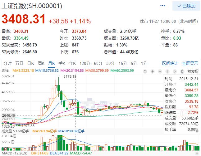
Task: Shift the chart left with the left arrow icon
Action: coord(167,71)
